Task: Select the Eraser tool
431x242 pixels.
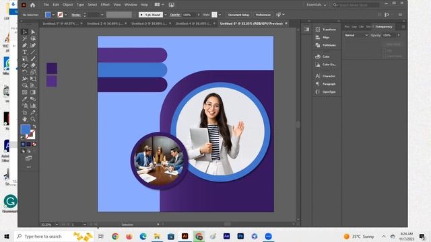Action: pyautogui.click(x=33, y=65)
